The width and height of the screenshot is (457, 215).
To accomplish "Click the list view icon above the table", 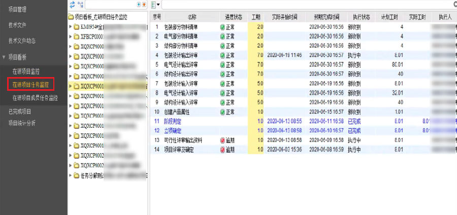I will 153,5.
